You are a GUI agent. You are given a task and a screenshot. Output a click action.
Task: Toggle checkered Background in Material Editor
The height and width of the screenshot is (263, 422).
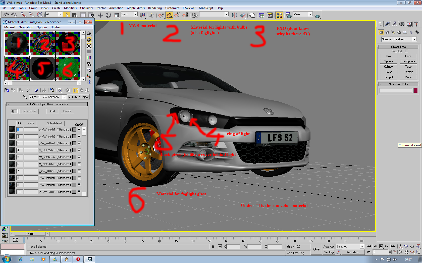[x=89, y=46]
